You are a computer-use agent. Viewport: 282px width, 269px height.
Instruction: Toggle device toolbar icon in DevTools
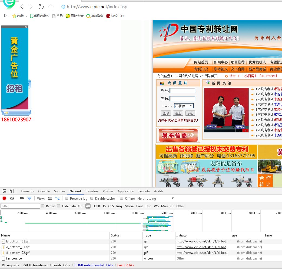click(12, 191)
